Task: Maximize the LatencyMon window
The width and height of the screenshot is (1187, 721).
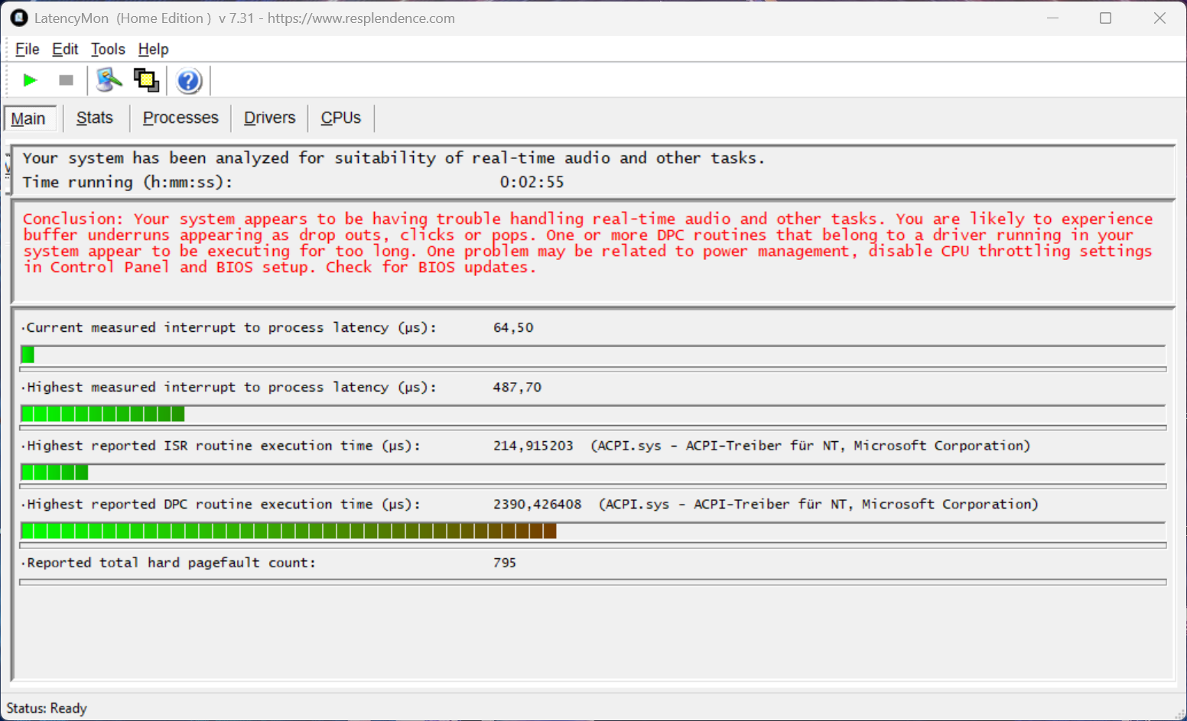Action: tap(1105, 18)
